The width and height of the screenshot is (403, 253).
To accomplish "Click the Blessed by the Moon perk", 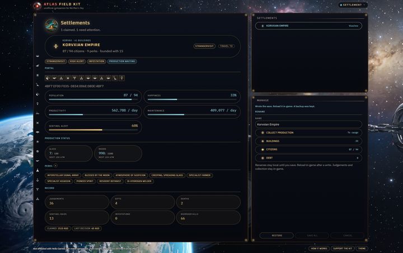I will coord(97,175).
